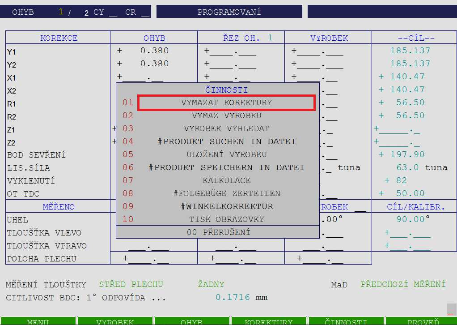Image resolution: width=457 pixels, height=325 pixels.
Task: Click the TLOUŠŤKA VPRAVO OHYB field
Action: click(148, 247)
